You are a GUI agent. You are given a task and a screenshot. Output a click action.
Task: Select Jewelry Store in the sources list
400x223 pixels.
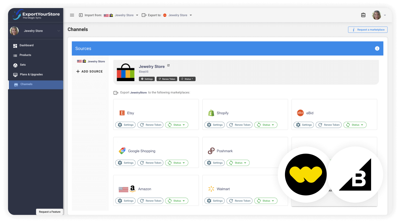coord(91,61)
